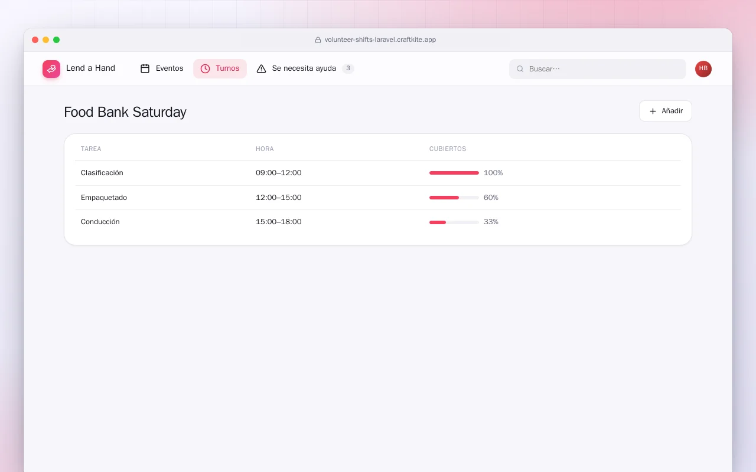Click the Conducción progress bar

point(454,222)
